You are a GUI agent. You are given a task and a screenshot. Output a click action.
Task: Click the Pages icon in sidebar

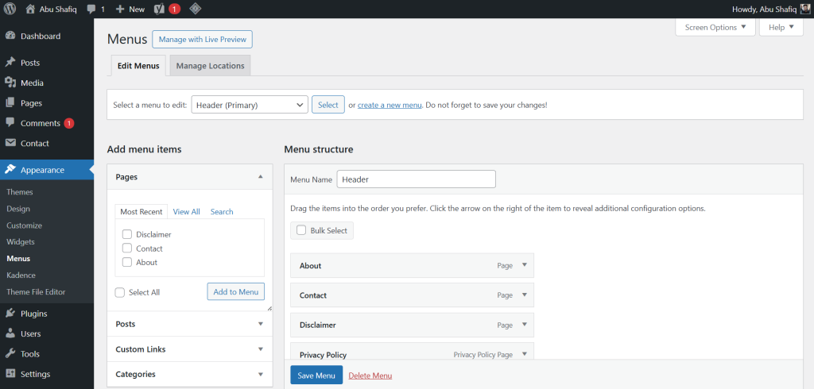[x=10, y=102]
